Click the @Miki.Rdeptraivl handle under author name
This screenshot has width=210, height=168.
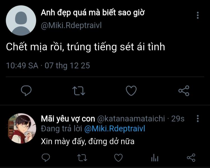(x=71, y=25)
